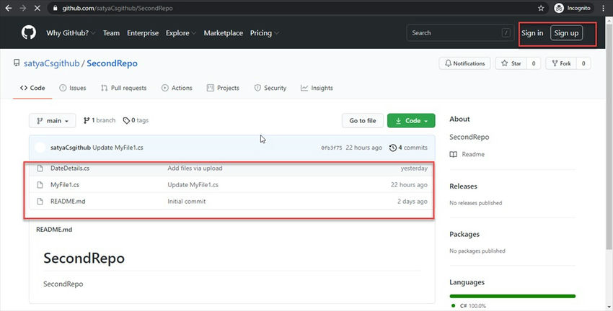Screen dimensions: 613x311
Task: Open the green Code download dropdown
Action: pyautogui.click(x=411, y=120)
